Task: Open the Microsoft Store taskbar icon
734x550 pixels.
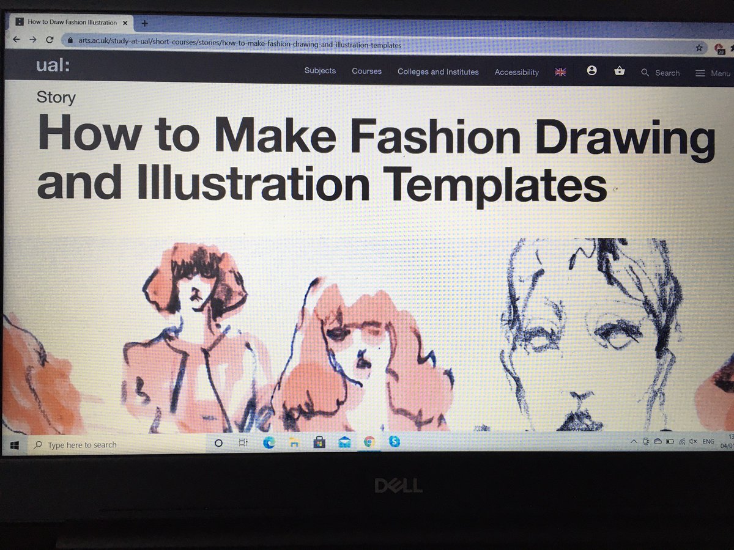Action: (x=319, y=442)
